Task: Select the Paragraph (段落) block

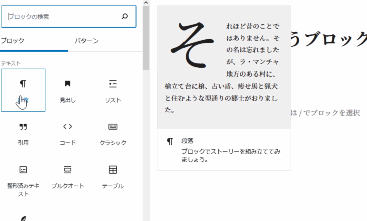Action: pos(23,90)
